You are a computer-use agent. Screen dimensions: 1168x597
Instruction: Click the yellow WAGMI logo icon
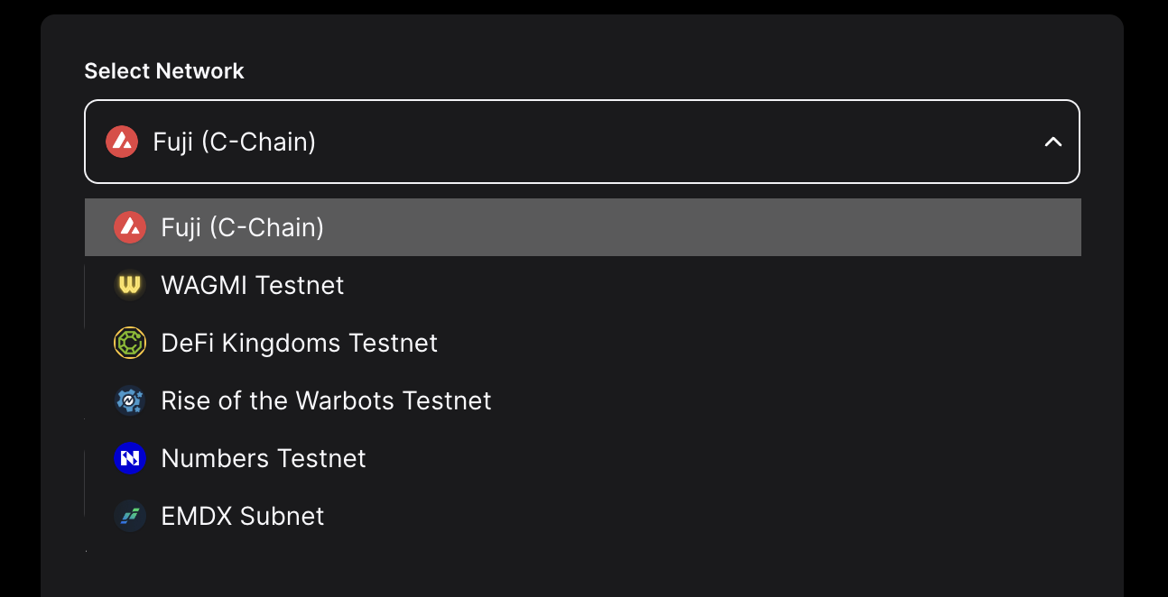(x=130, y=285)
